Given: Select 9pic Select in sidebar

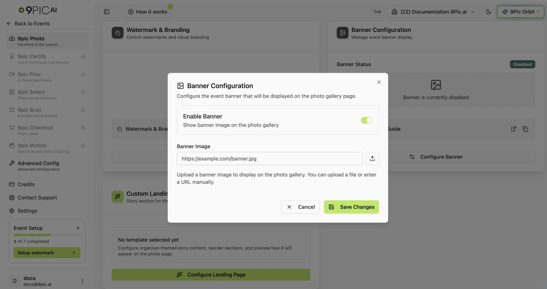Looking at the screenshot, I should pos(47,94).
